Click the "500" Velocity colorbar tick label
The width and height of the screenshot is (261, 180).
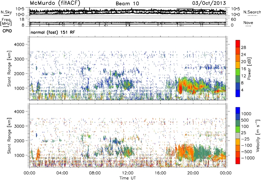(246, 120)
